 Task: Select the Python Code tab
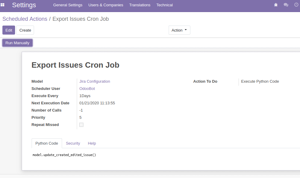(47, 143)
